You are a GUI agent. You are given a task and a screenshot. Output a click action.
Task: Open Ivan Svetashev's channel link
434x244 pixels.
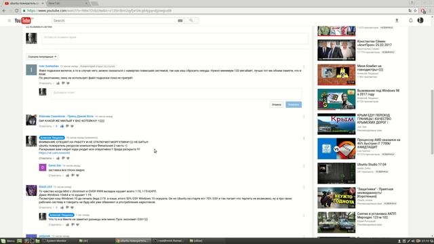pyautogui.click(x=49, y=66)
